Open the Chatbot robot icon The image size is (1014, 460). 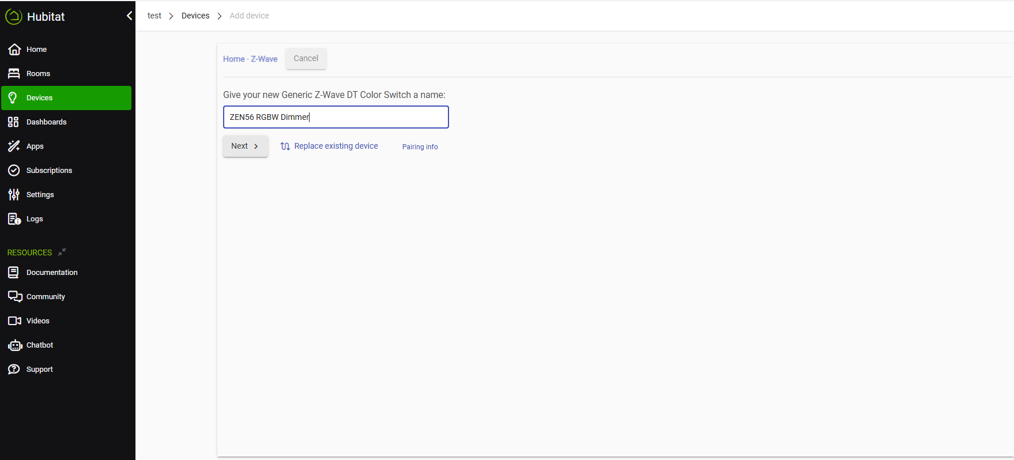pyautogui.click(x=14, y=345)
